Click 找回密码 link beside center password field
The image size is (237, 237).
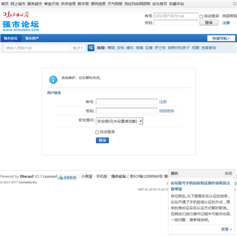167,111
